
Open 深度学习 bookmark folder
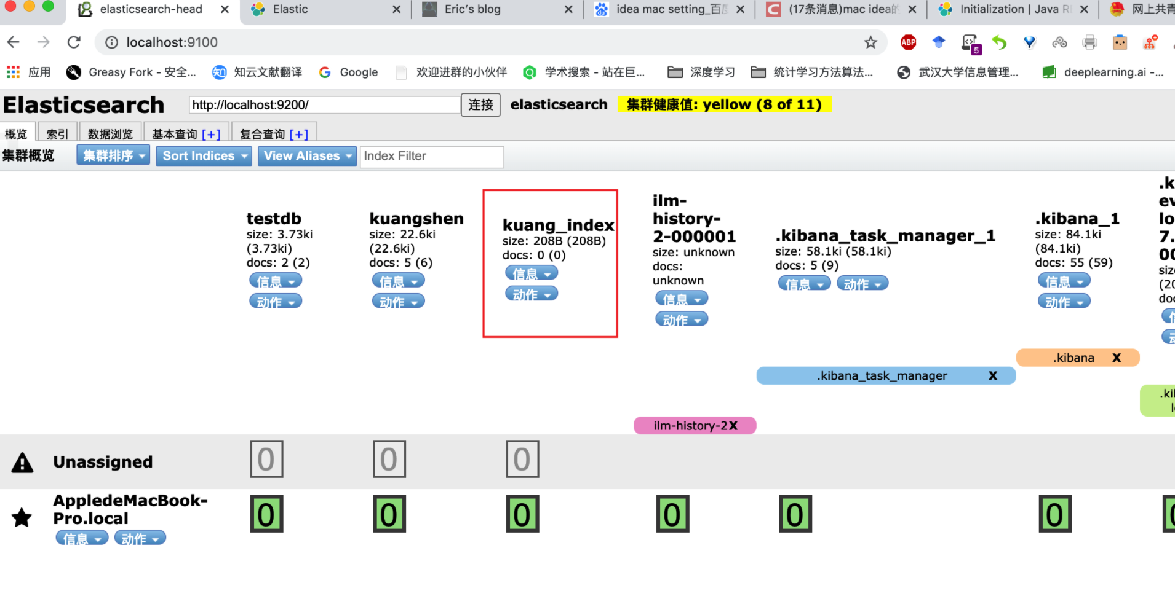click(701, 72)
